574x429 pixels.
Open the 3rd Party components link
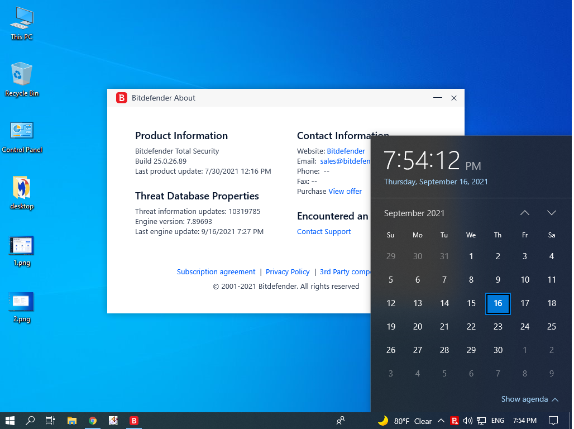[x=345, y=272]
